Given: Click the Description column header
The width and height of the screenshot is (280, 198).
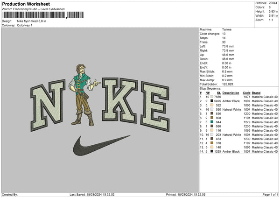Looking at the screenshot, I should click(231, 92).
